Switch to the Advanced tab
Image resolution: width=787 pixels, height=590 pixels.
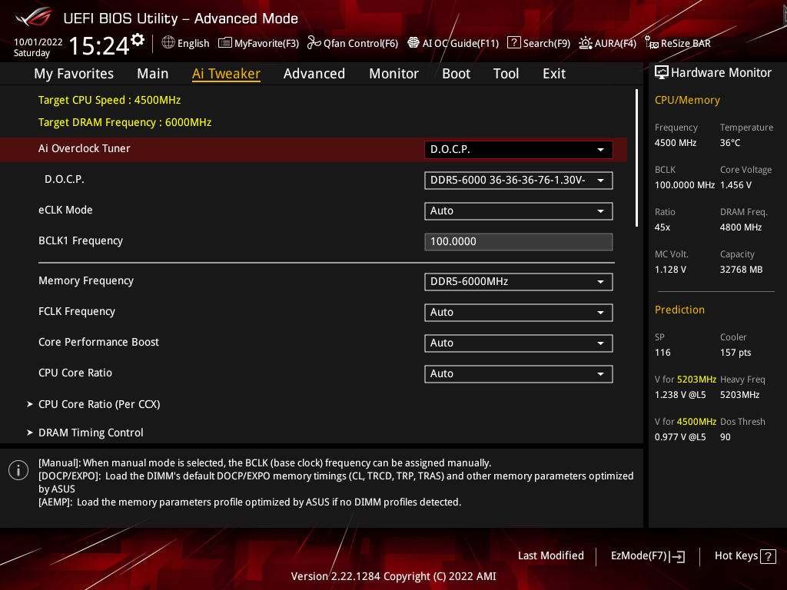tap(314, 74)
